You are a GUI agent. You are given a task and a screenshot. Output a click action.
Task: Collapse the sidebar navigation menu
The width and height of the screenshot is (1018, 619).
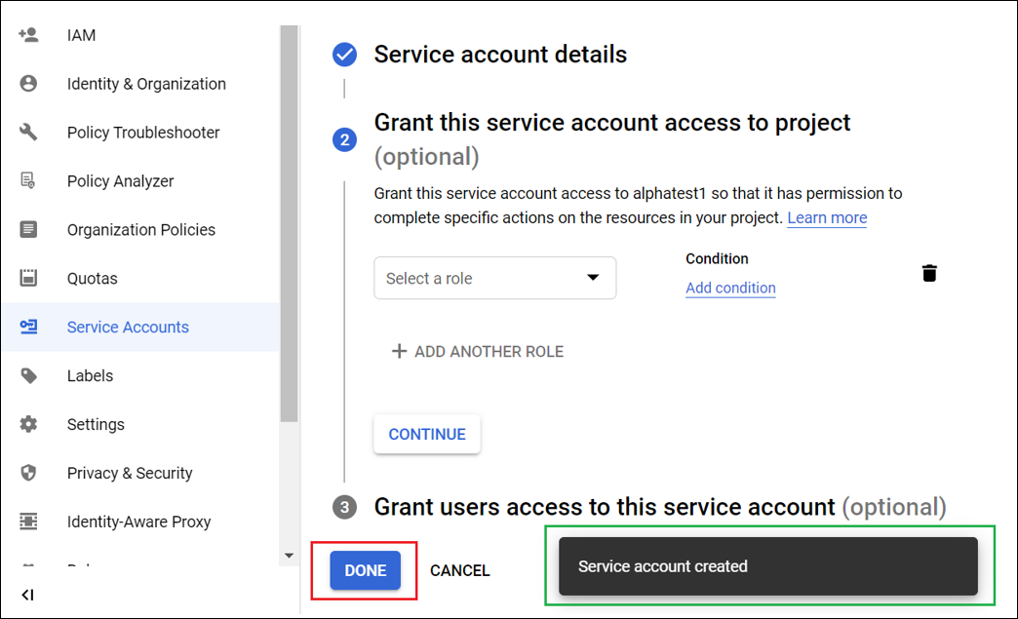coord(27,595)
